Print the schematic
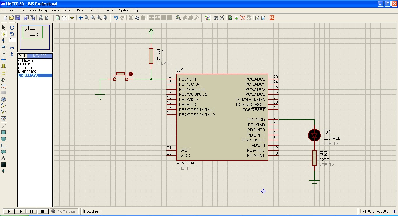The width and height of the screenshot is (398, 216). (x=40, y=18)
